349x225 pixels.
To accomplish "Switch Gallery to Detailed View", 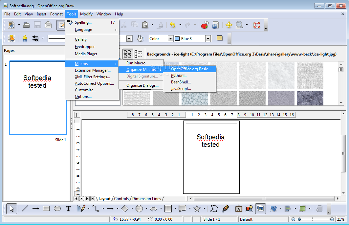I will [139, 54].
